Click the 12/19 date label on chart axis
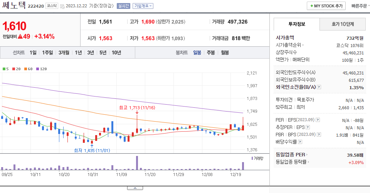 235,174
